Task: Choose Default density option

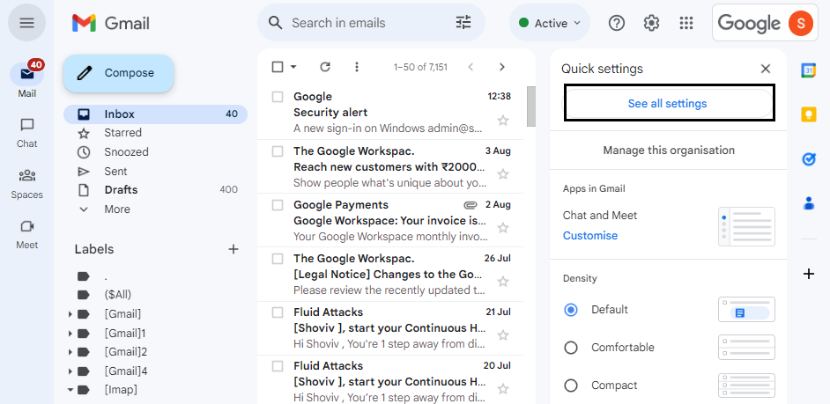Action: (571, 309)
